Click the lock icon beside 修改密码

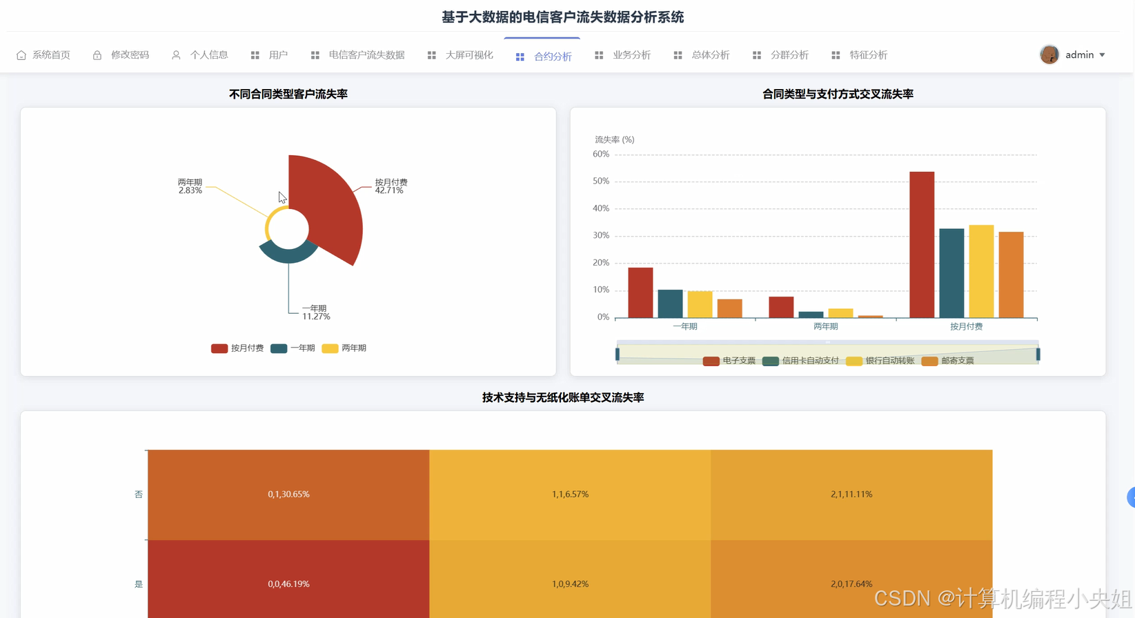pos(97,55)
